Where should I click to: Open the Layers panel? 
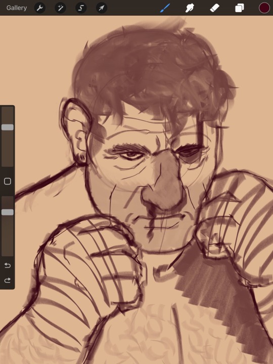(239, 8)
